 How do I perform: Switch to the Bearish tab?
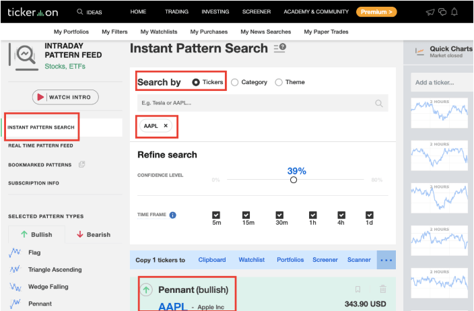[x=94, y=234]
